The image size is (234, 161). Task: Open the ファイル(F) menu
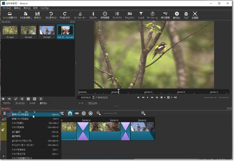coord(7,8)
